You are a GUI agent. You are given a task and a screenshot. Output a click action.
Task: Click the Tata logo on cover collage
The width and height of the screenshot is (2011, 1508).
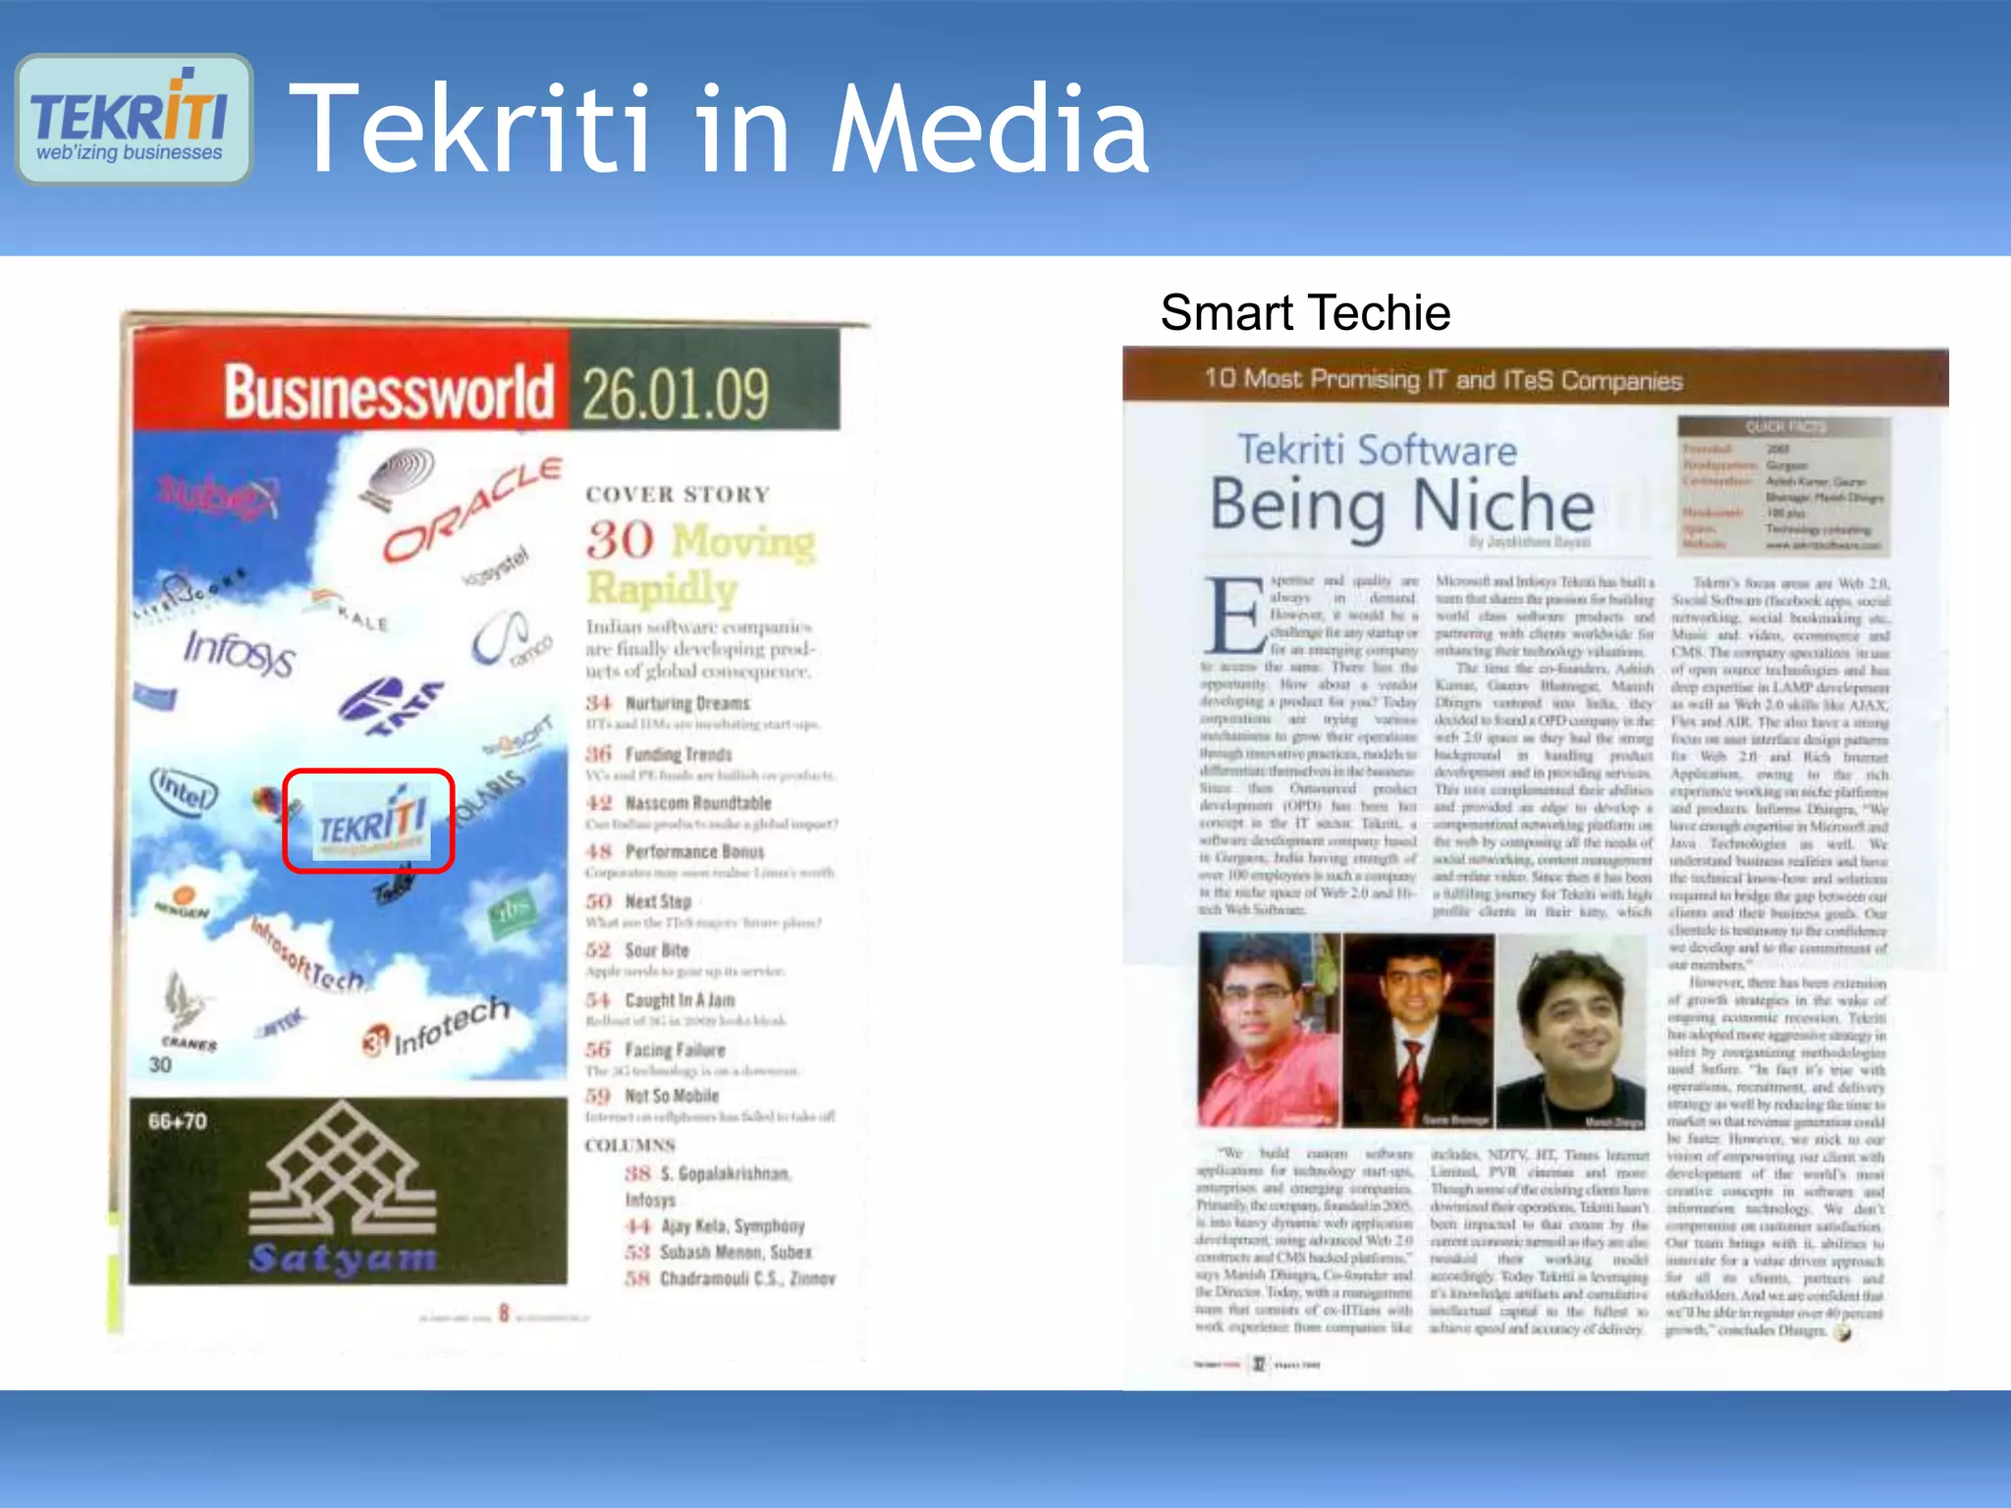point(390,706)
